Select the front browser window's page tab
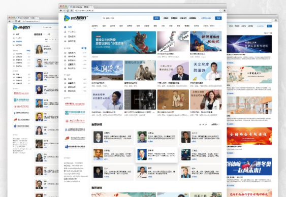This screenshot has width=286, height=197. tap(81, 7)
